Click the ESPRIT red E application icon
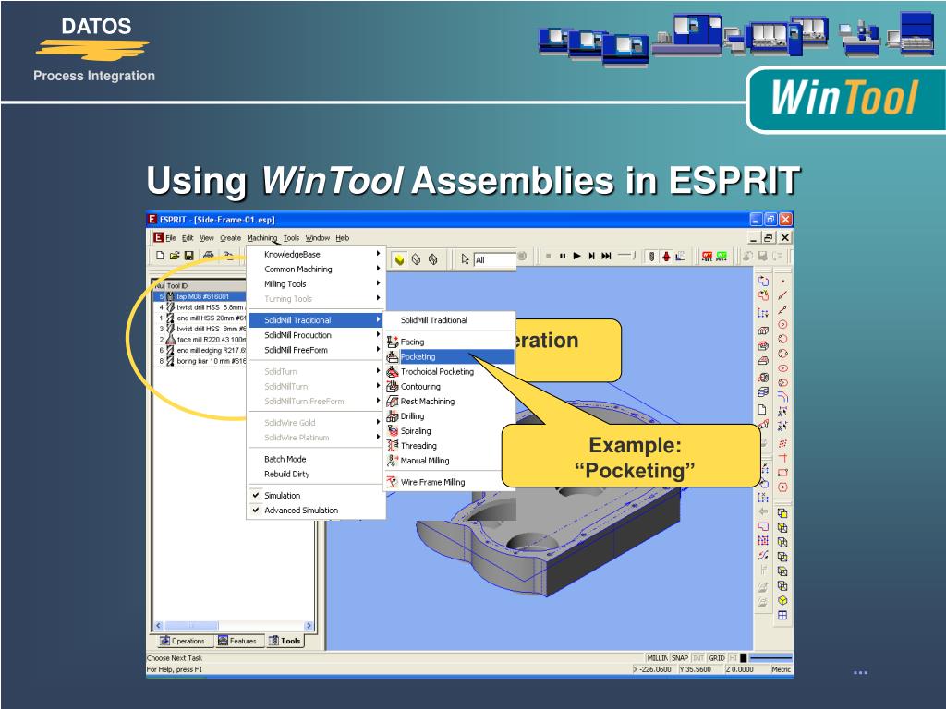 point(158,237)
